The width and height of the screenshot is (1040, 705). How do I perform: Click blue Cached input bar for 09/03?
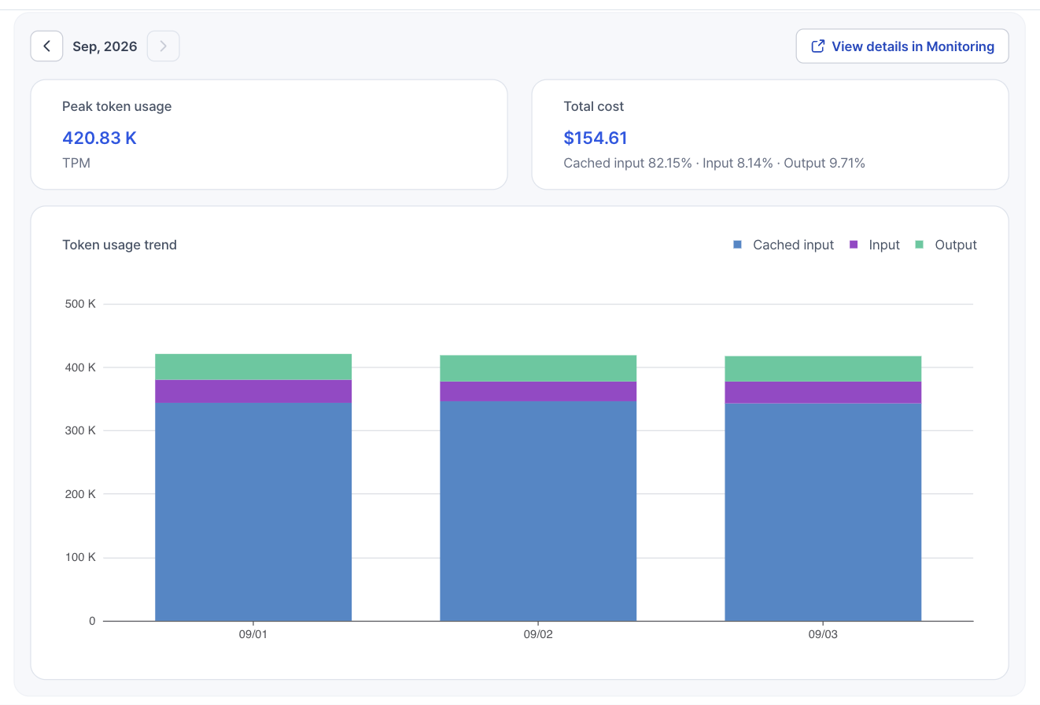pos(823,512)
